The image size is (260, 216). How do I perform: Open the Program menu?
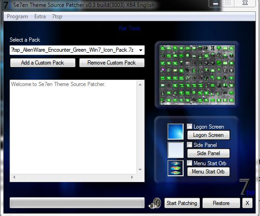(17, 16)
